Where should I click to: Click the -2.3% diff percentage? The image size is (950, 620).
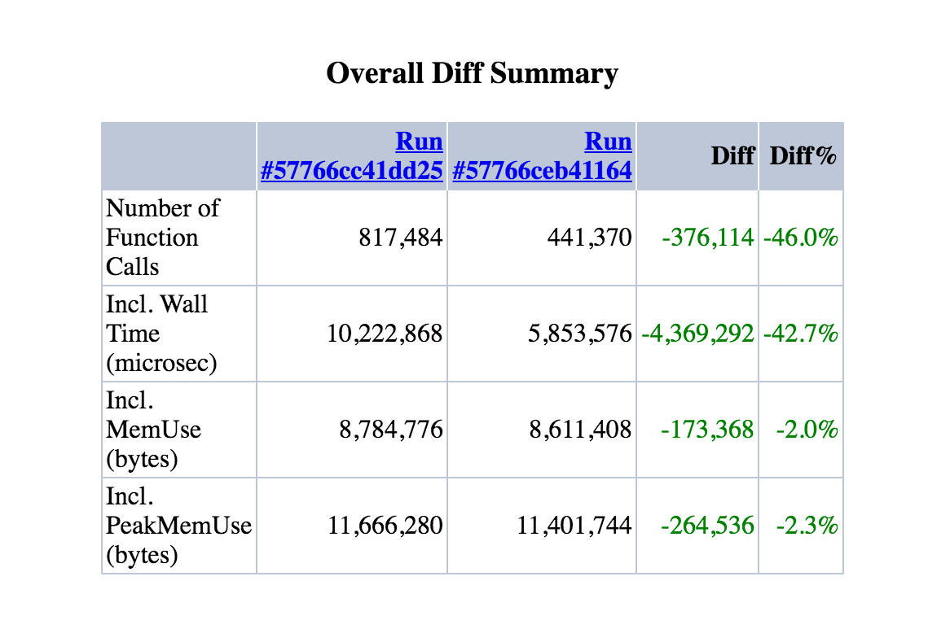pos(807,526)
